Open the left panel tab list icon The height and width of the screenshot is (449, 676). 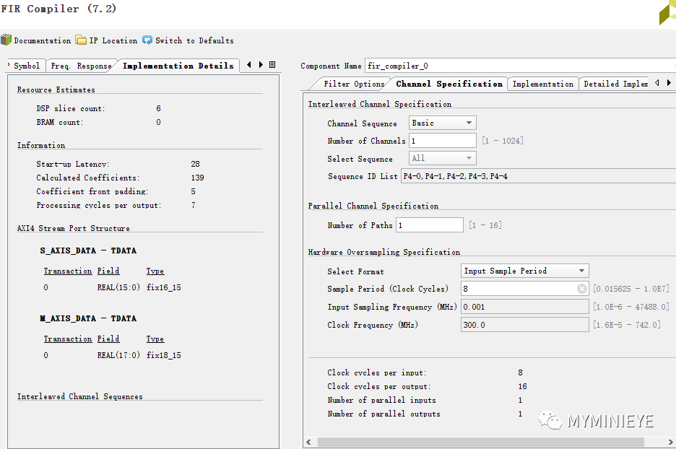point(272,65)
